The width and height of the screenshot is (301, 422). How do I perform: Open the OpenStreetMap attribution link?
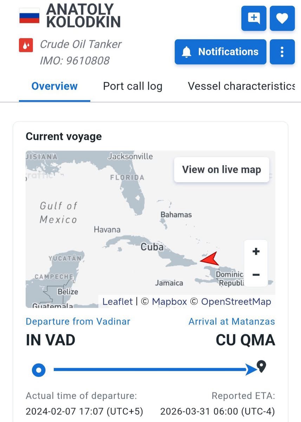(236, 302)
